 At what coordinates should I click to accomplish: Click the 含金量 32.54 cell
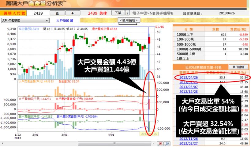tap(244, 78)
